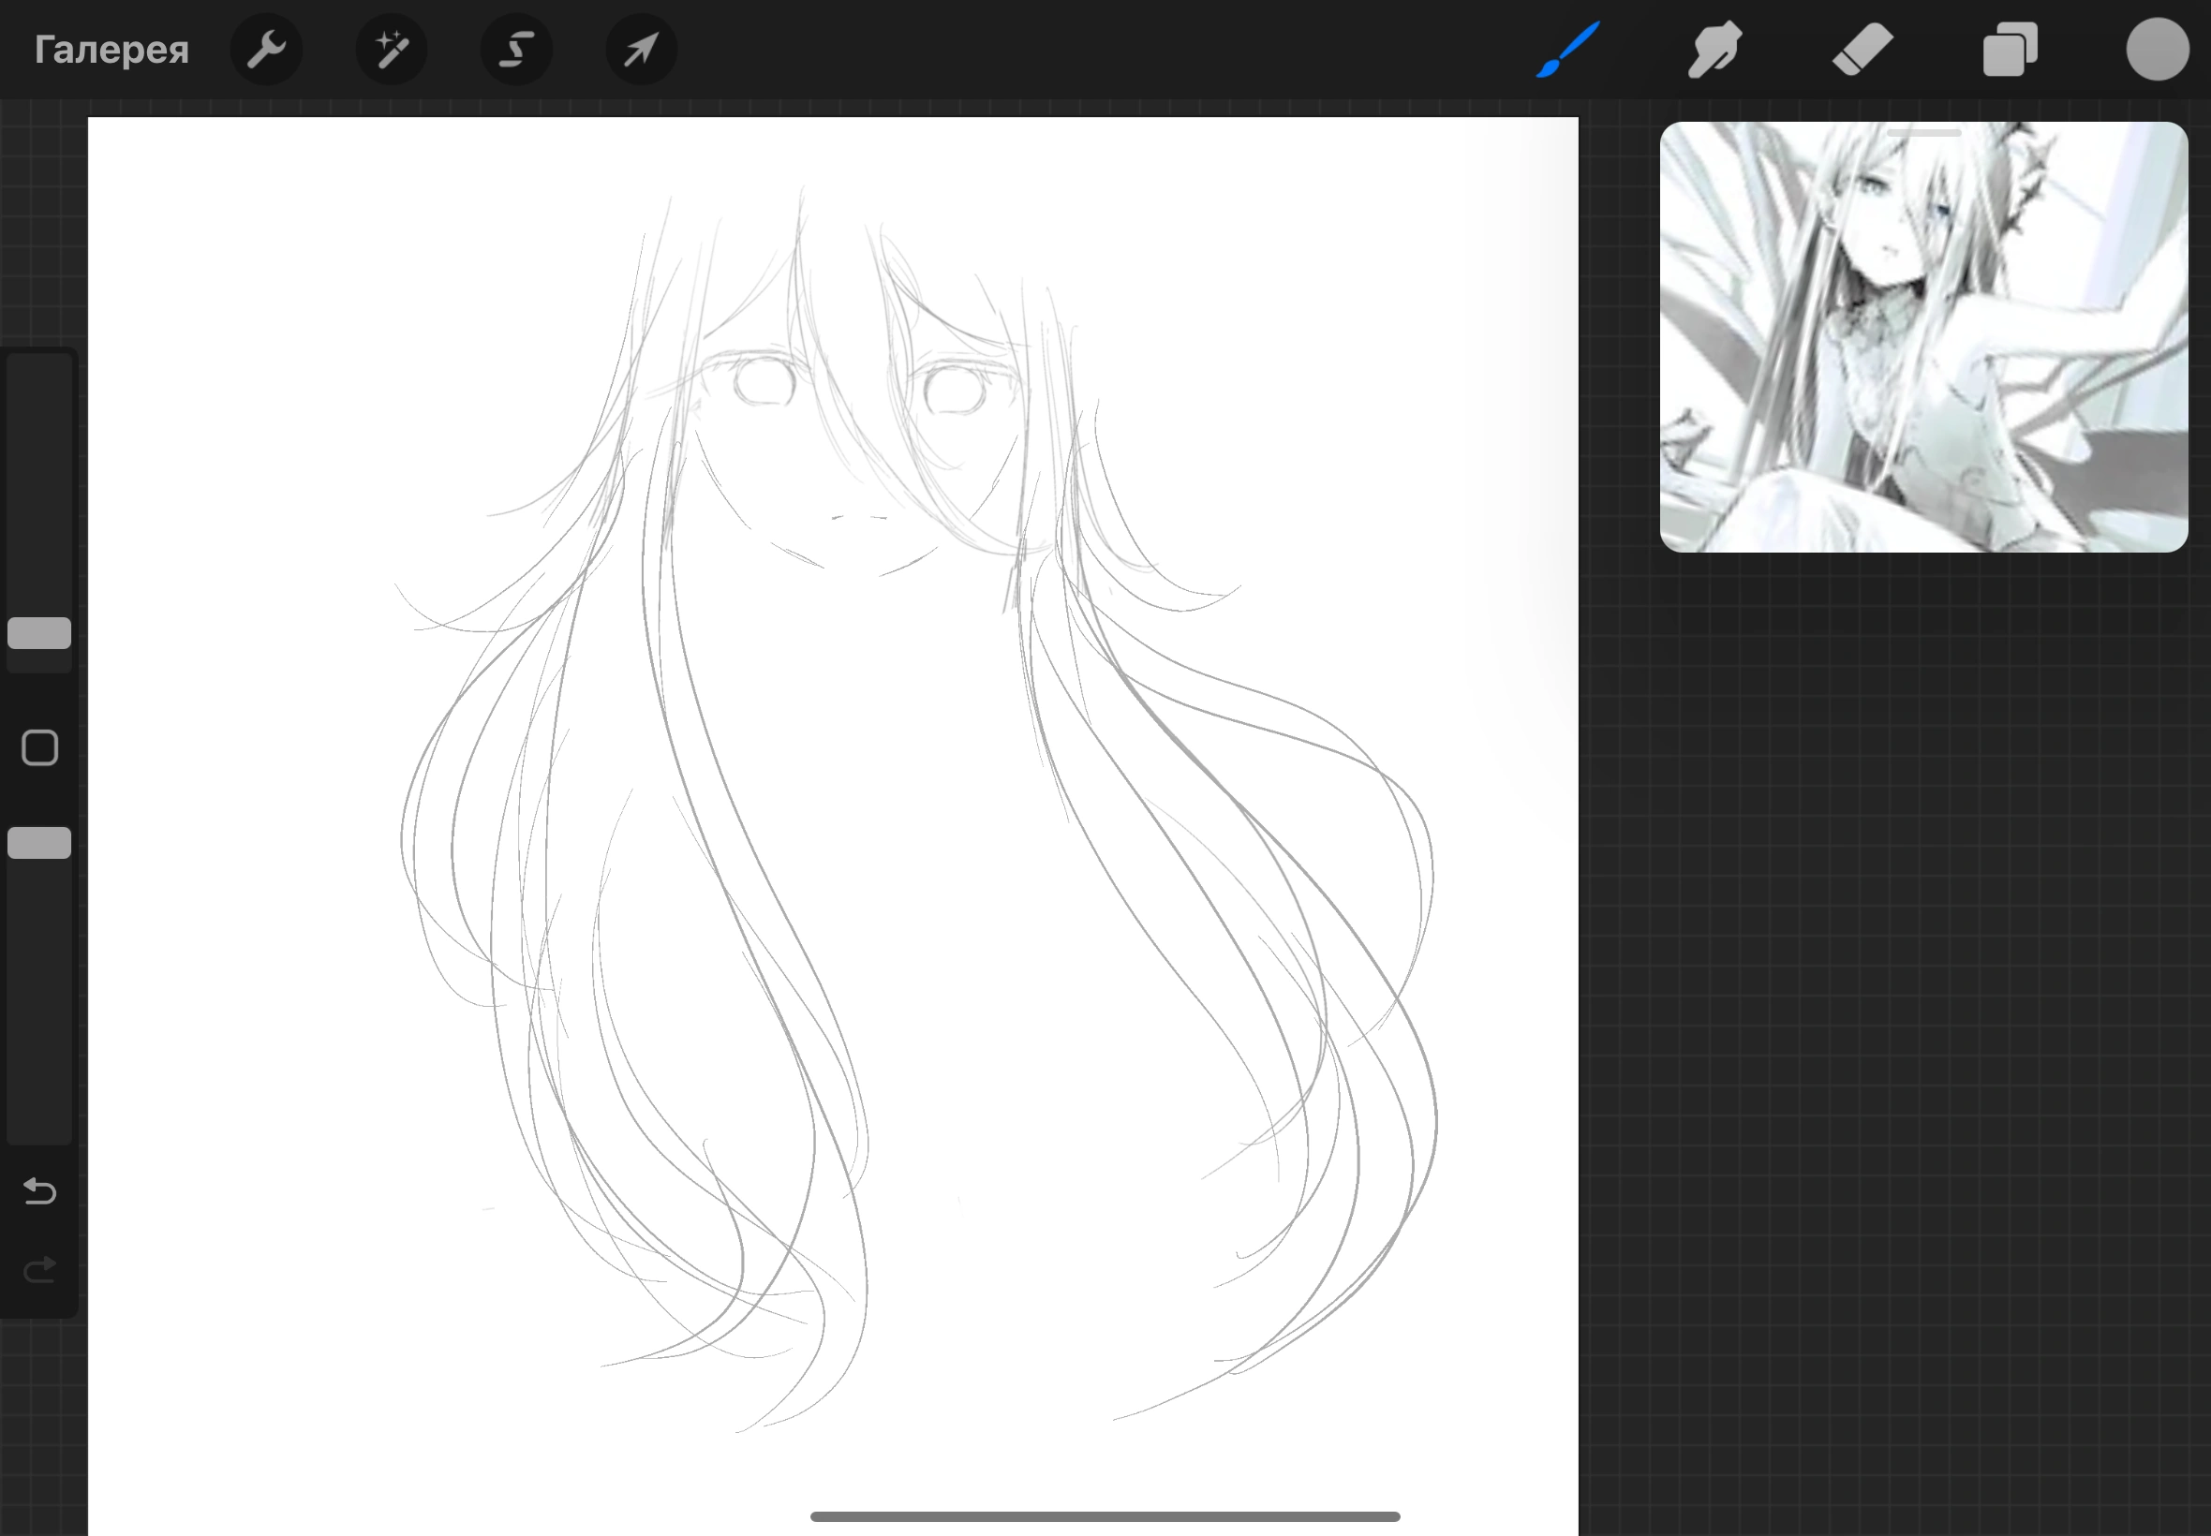Open the Actions wrench menu

tap(267, 49)
